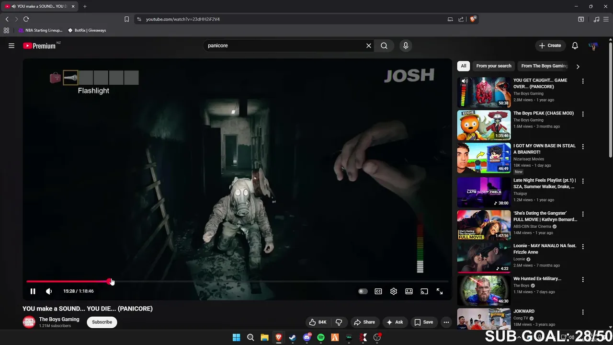Open Spotify from the taskbar
Viewport: 613px width, 345px height.
click(x=321, y=337)
